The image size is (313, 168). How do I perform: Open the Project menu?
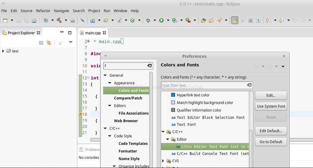pos(94,11)
